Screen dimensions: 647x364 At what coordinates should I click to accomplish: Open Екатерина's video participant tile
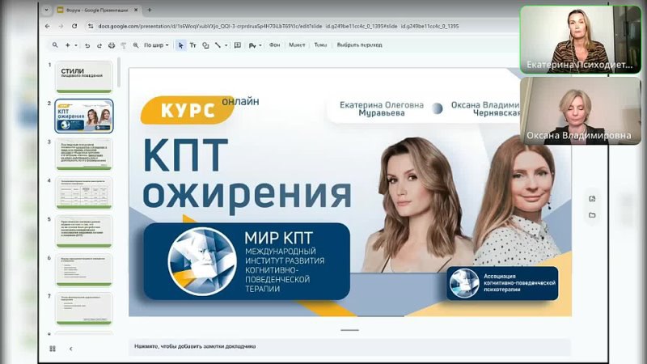[580, 40]
